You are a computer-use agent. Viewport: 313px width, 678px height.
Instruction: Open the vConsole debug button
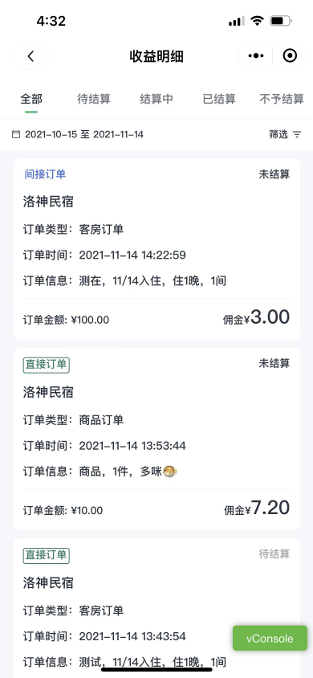coord(270,638)
